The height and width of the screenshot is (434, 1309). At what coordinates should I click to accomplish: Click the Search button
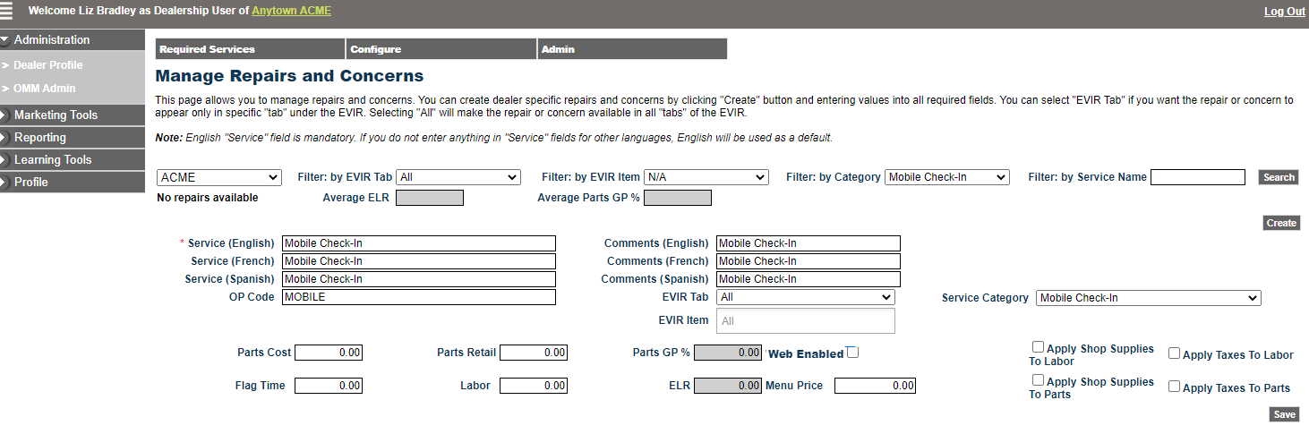coord(1278,177)
